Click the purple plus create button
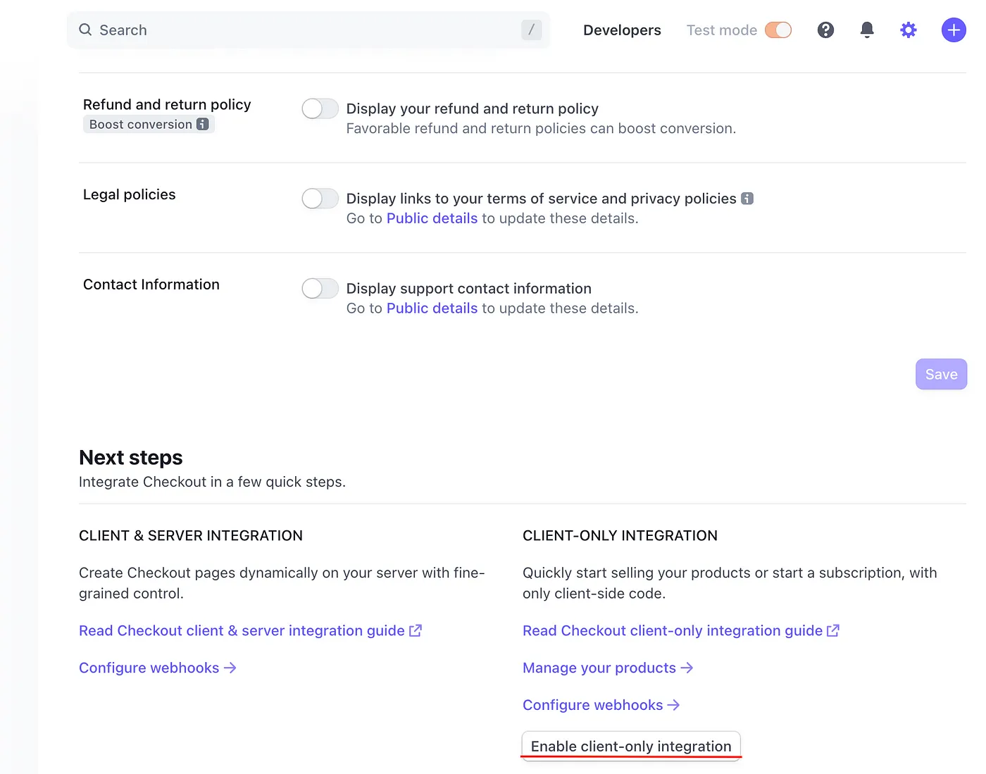 [954, 30]
